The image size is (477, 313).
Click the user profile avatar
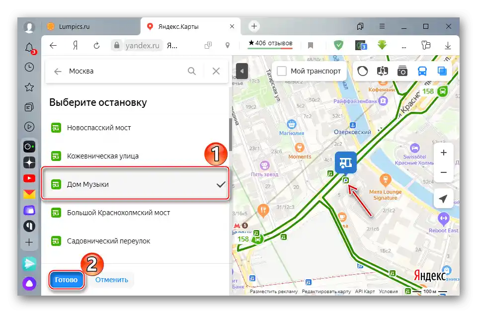[x=29, y=27]
